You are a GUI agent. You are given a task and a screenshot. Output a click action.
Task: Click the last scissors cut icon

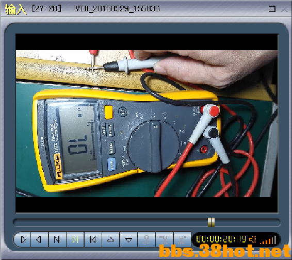(x=182, y=239)
